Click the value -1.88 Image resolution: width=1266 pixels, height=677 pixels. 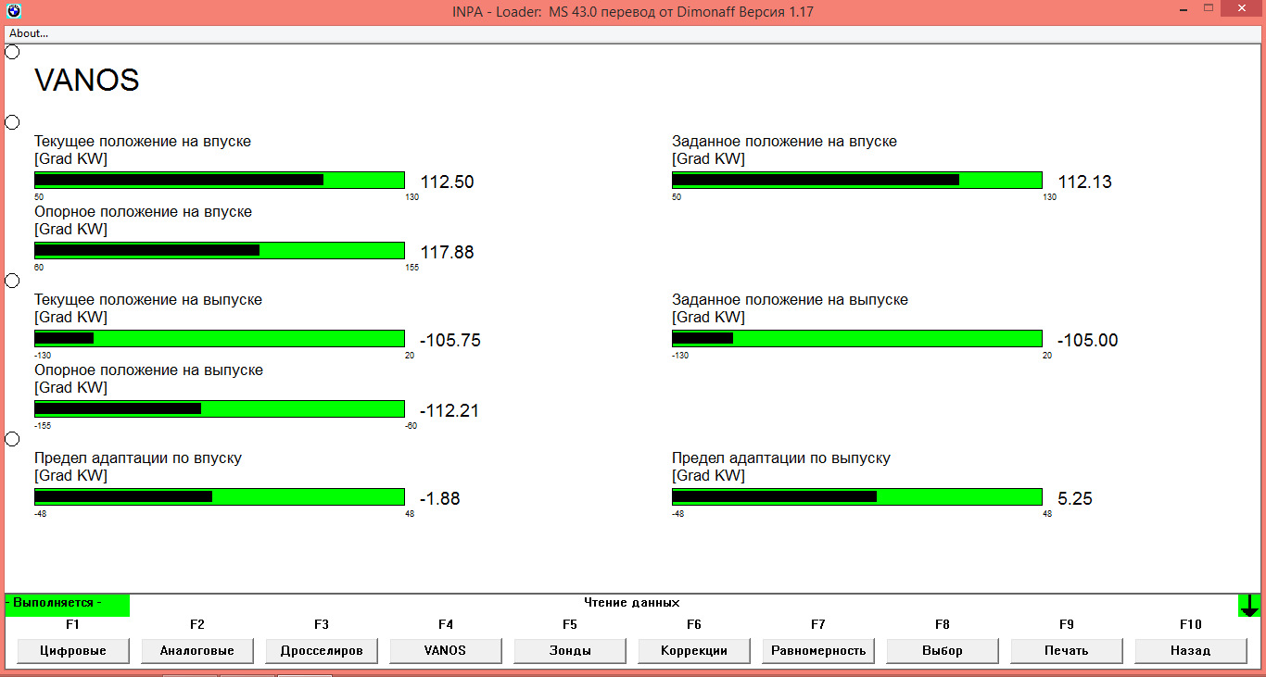point(440,499)
